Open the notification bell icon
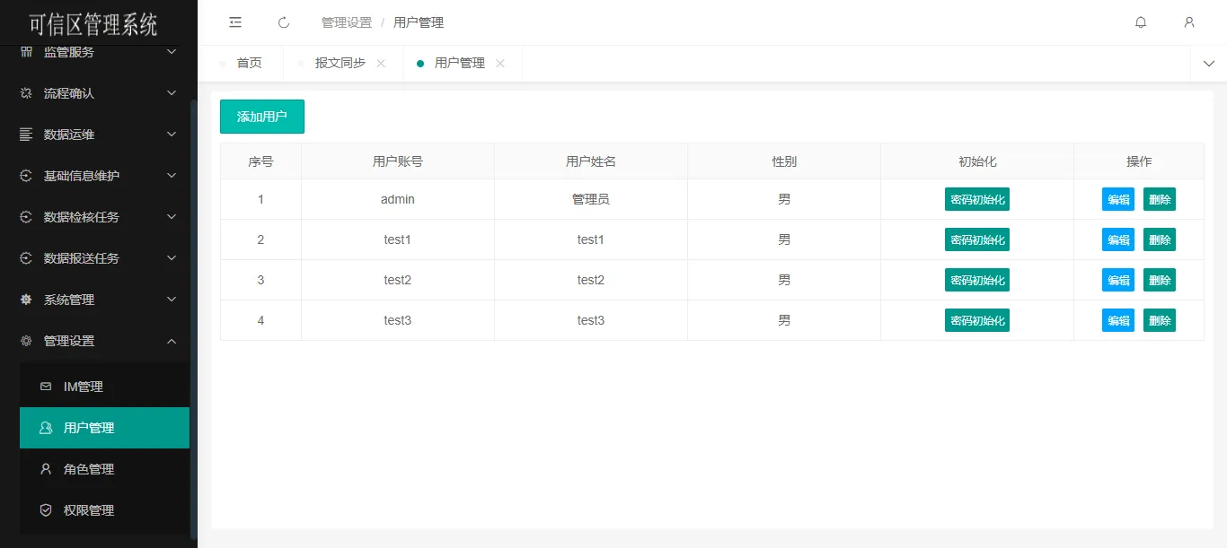 1141,22
